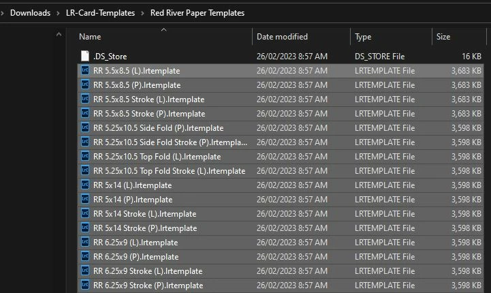The image size is (491, 293).
Task: Select file name RR 6.25x9 (P).lrtemplate
Action: click(x=136, y=257)
